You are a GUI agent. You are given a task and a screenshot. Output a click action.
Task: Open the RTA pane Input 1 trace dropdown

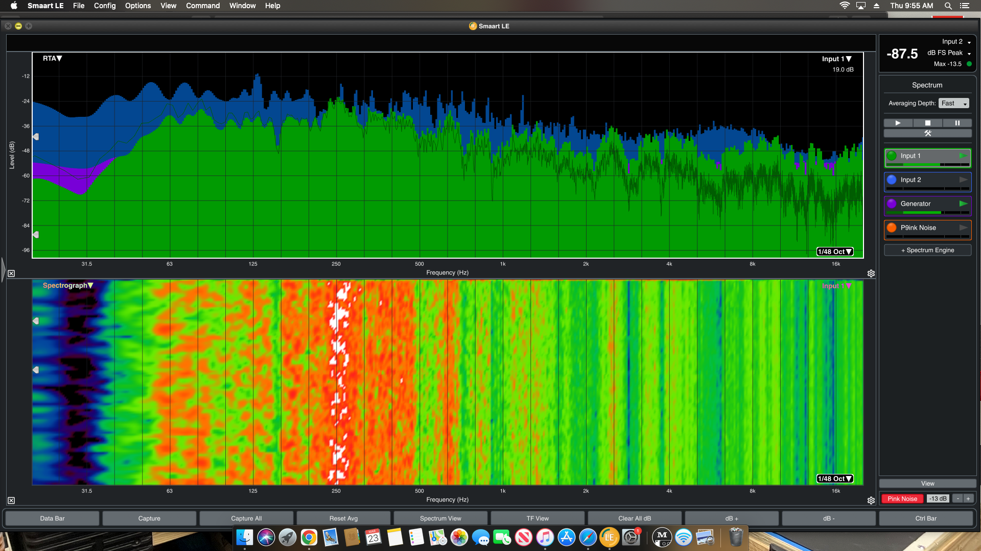point(837,59)
